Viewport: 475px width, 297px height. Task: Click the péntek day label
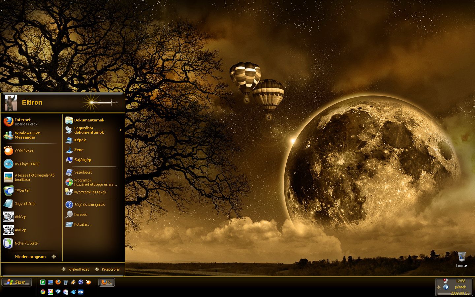pos(460,287)
